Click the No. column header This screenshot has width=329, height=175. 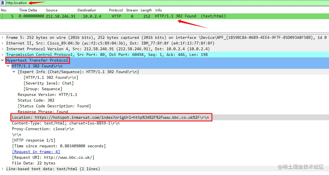tap(4, 10)
